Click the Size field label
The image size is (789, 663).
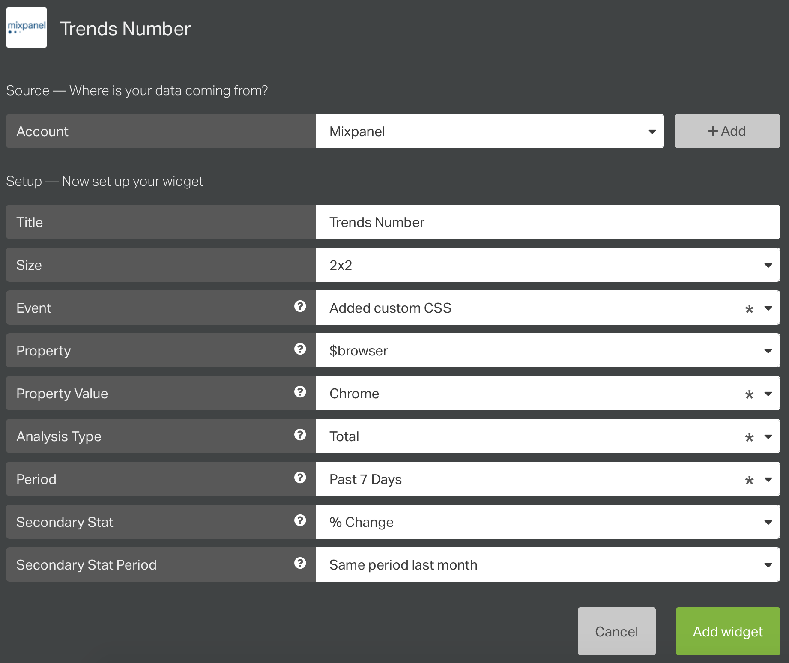[29, 265]
